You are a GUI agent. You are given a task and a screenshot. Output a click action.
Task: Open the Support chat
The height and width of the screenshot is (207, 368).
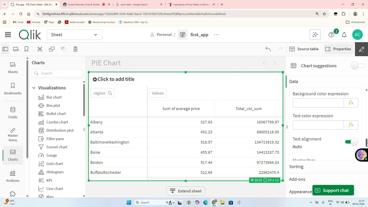(333, 190)
